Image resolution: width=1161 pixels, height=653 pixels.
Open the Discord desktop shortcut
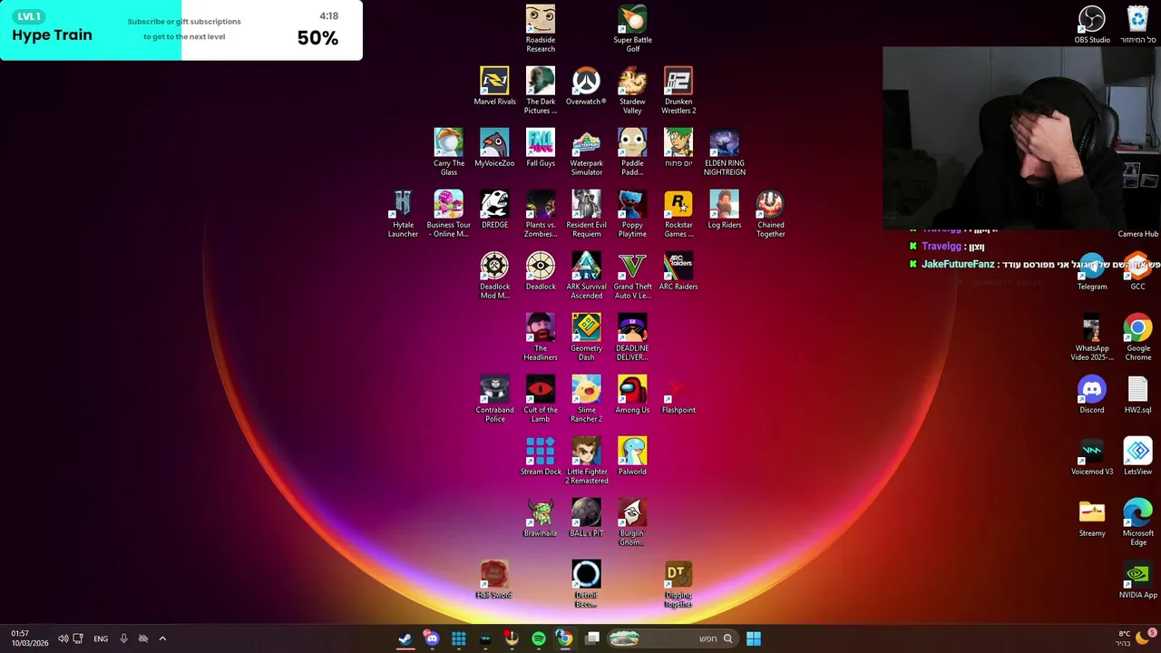pos(1092,394)
